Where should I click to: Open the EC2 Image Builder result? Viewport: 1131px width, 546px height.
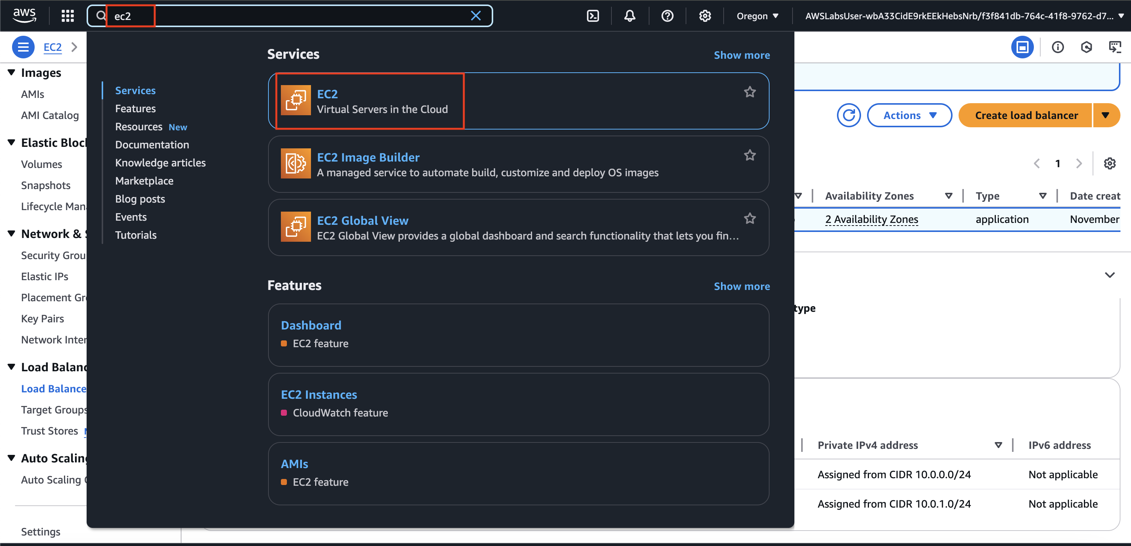point(518,164)
